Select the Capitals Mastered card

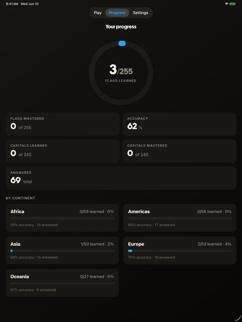click(x=179, y=151)
